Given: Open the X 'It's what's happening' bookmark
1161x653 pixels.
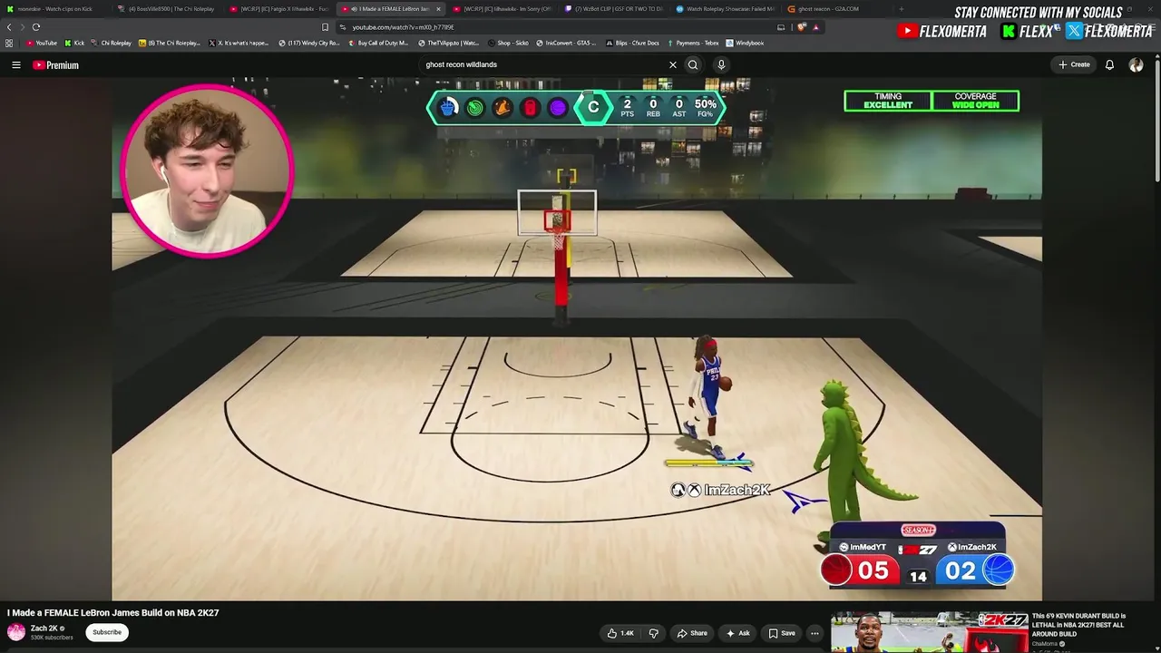Looking at the screenshot, I should click(239, 43).
